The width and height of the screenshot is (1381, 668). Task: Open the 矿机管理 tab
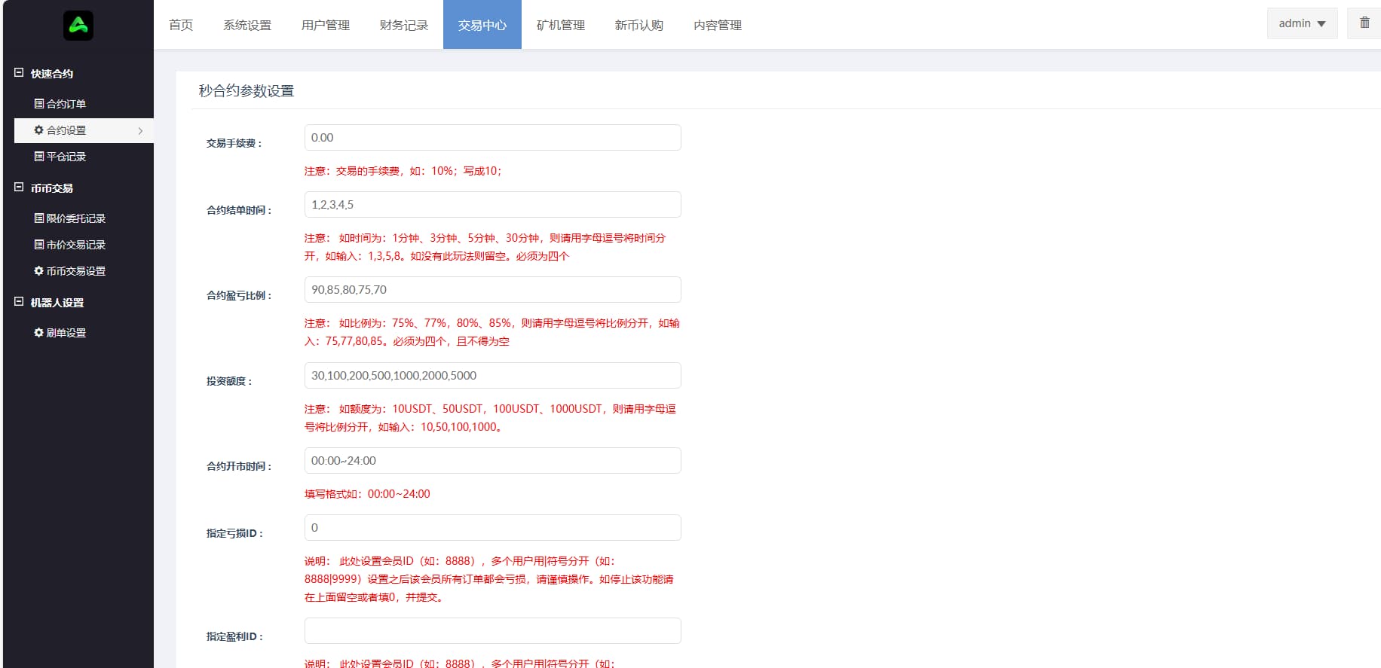pyautogui.click(x=561, y=26)
